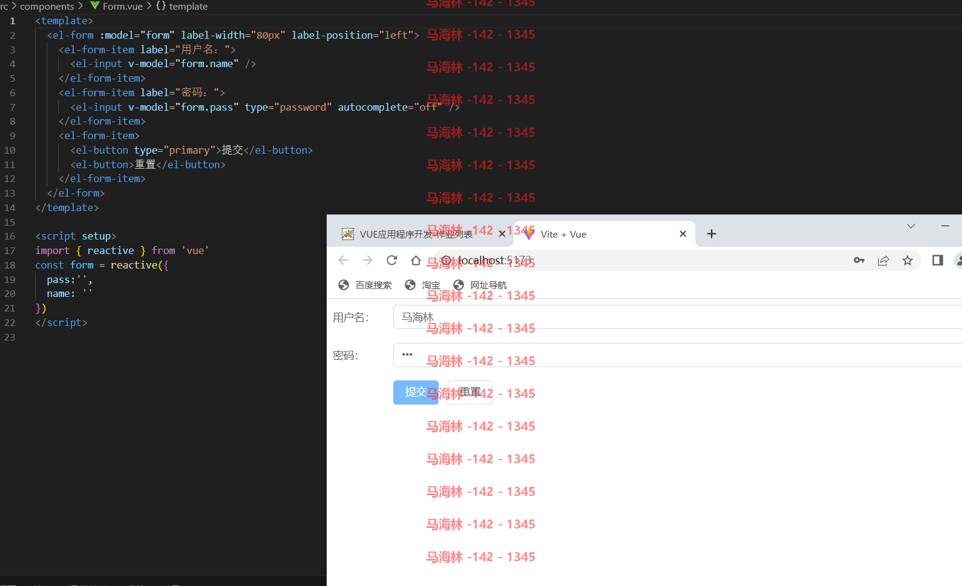Switch to VUE应用程序开发-作业列表 tab
This screenshot has height=586, width=962.
422,234
